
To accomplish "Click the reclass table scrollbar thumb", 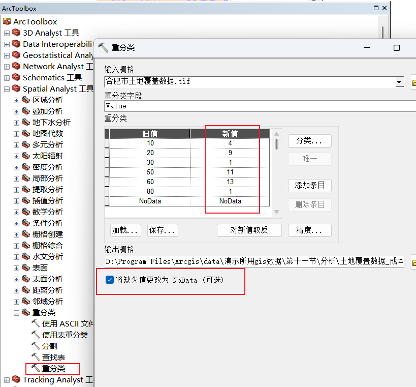I will click(276, 144).
